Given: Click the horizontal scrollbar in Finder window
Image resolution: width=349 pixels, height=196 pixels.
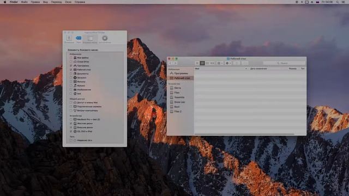Looking at the screenshot, I should pos(244,134).
